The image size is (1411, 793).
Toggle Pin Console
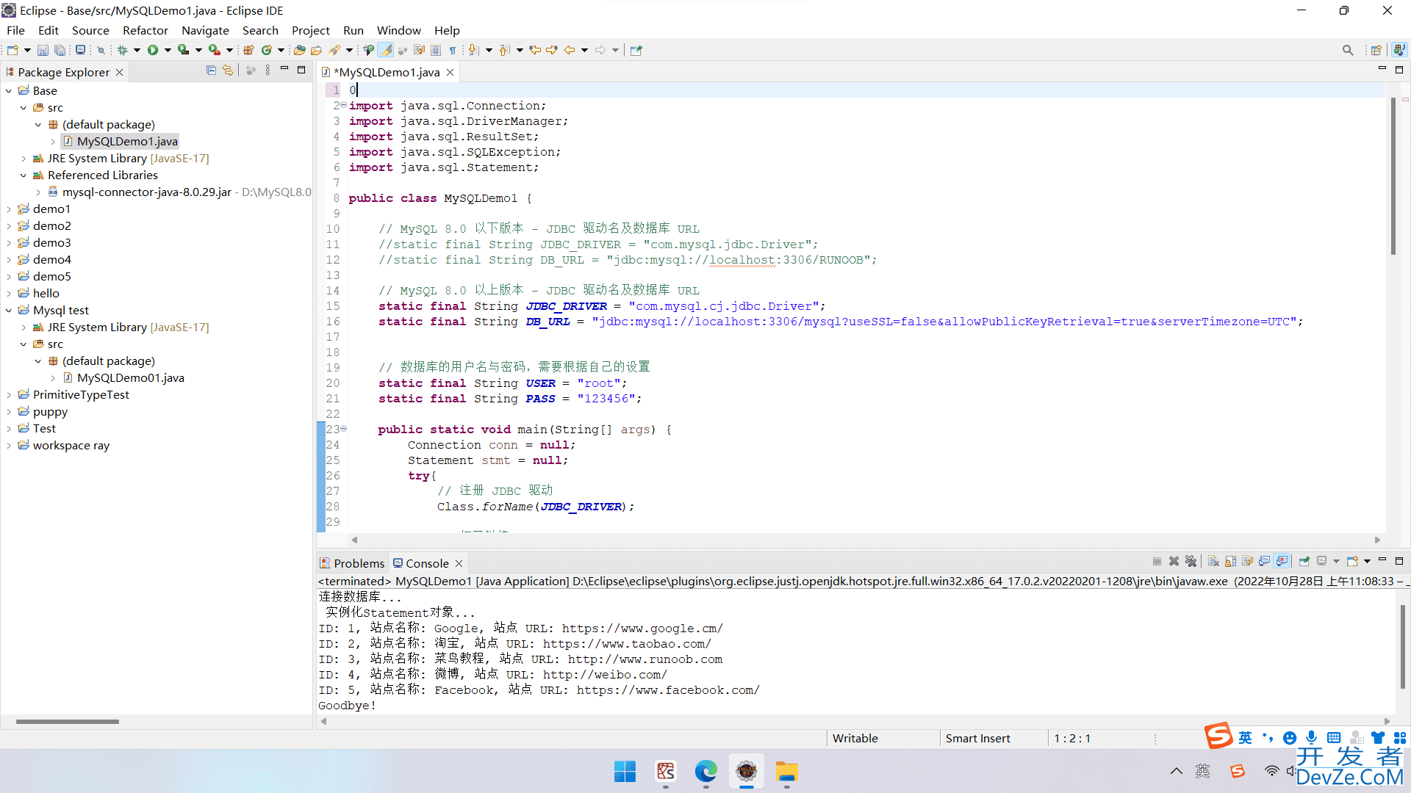click(1304, 562)
